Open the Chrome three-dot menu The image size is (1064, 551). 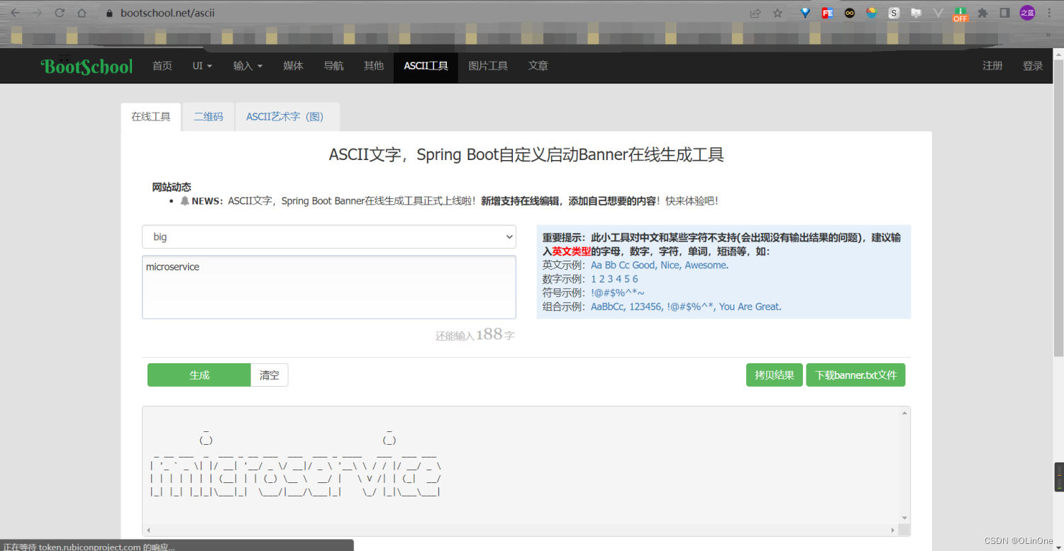click(x=1049, y=13)
